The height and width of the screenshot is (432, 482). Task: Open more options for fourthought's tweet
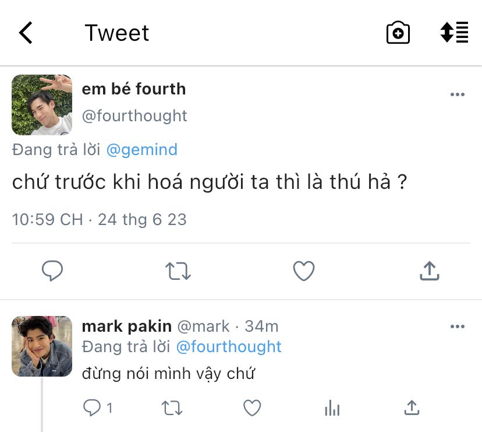point(458,95)
